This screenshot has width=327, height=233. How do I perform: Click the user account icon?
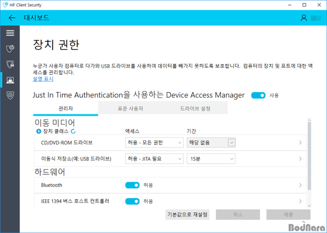[x=304, y=18]
